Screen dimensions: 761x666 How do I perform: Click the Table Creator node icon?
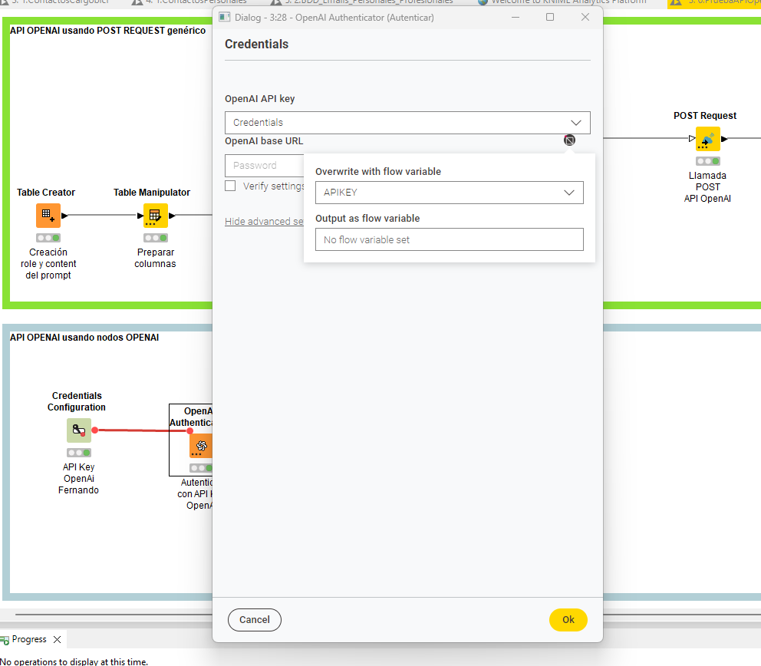[x=48, y=216]
